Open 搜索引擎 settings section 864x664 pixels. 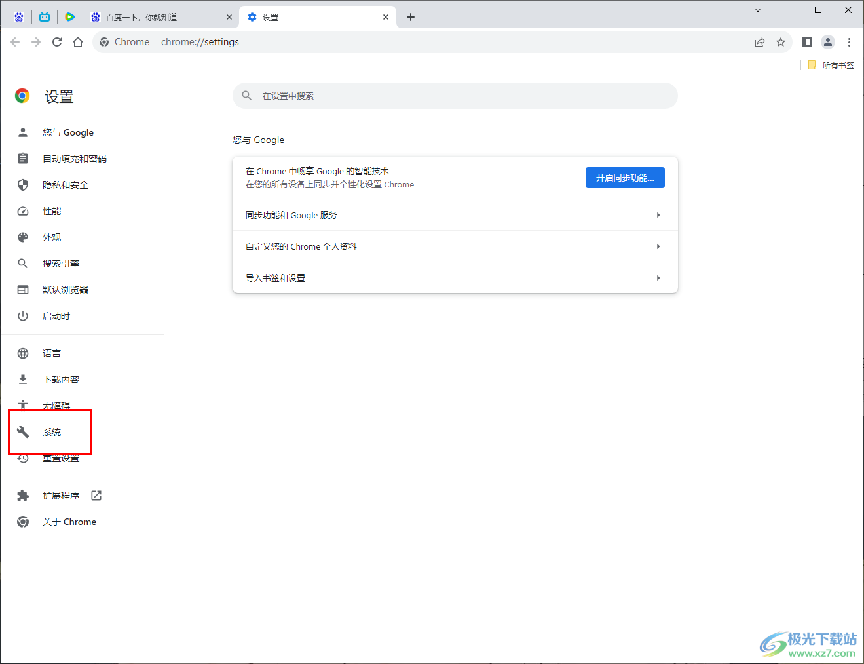[x=61, y=264]
